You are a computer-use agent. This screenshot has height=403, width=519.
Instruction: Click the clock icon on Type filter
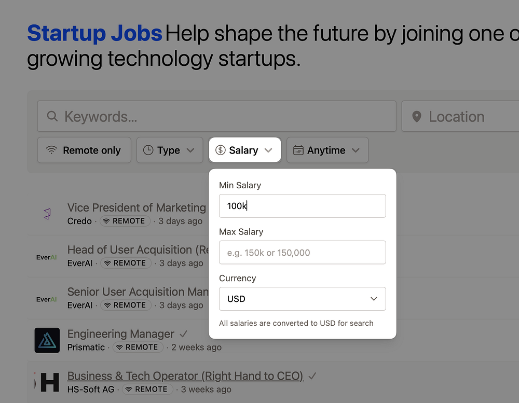click(148, 150)
